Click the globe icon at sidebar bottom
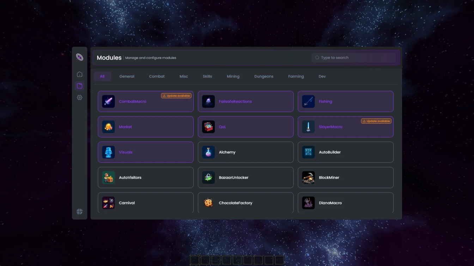This screenshot has height=266, width=474. coord(80,211)
